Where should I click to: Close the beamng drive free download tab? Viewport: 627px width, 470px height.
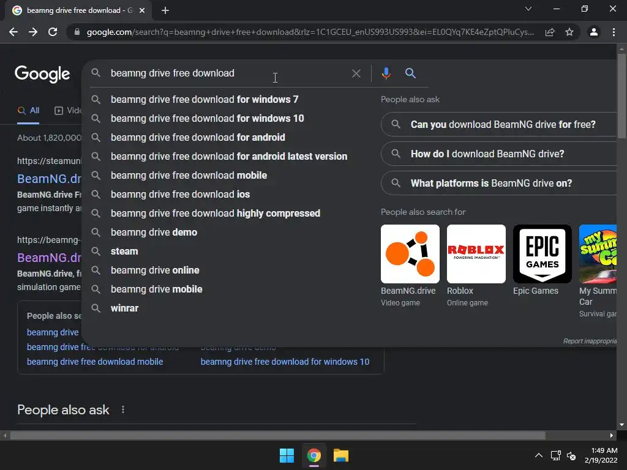(142, 10)
